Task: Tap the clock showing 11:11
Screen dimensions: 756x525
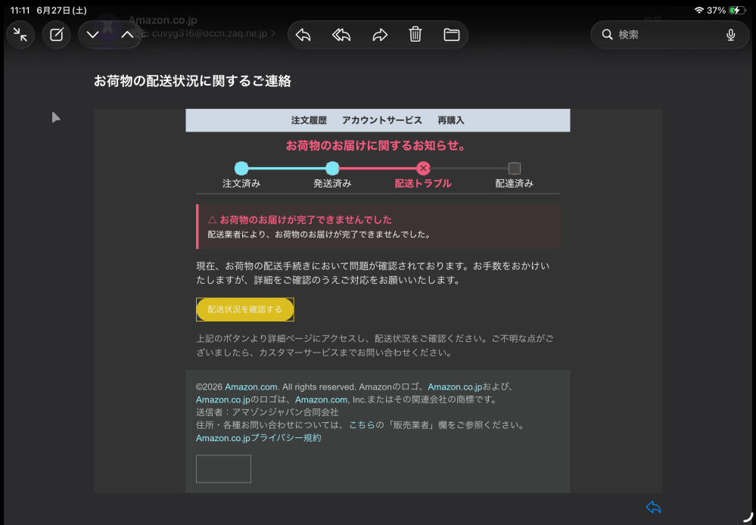Action: pos(20,10)
